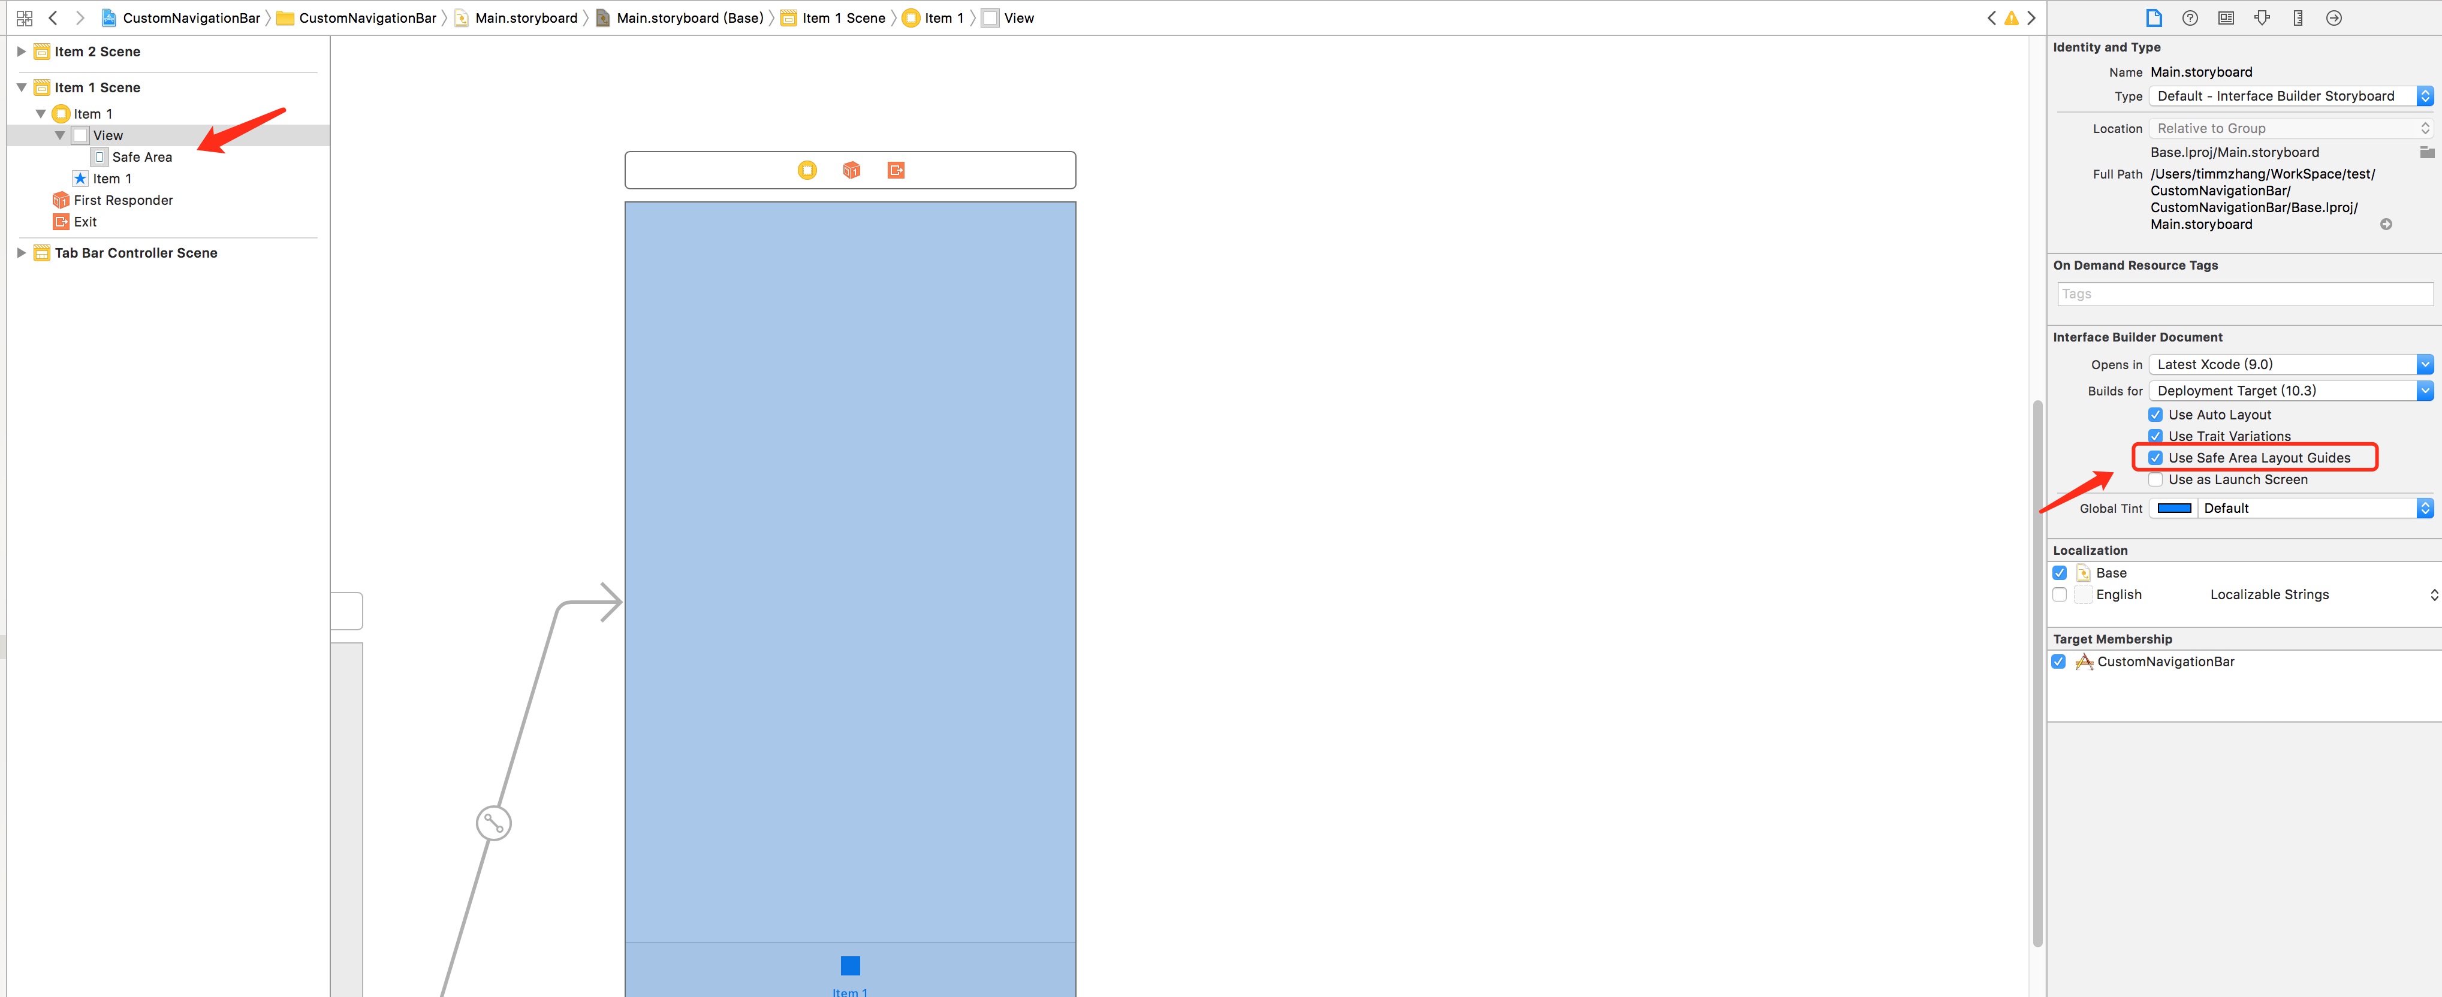Viewport: 2442px width, 997px height.
Task: Select First Responder cube in scene dock
Action: [x=851, y=170]
